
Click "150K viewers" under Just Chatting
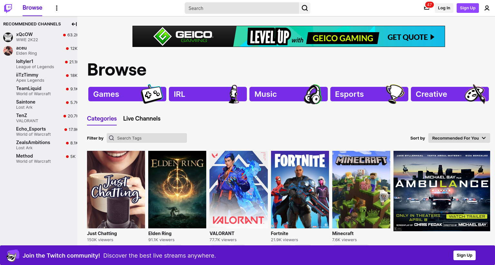(100, 240)
